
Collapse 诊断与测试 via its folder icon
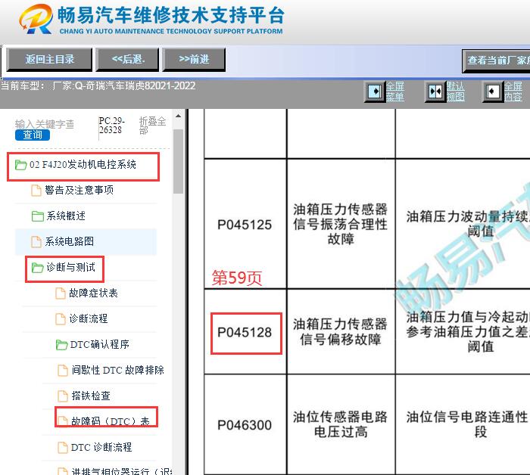tap(38, 268)
